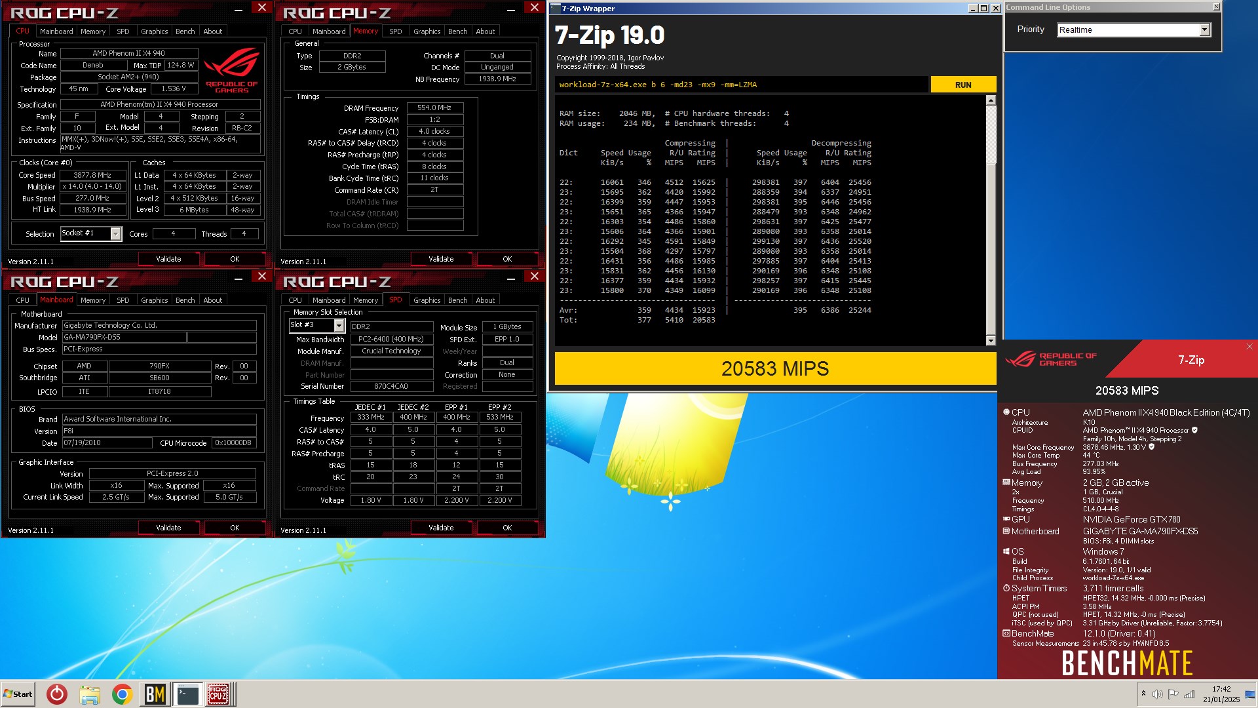Click the CPU section icon in BenchMate panel
This screenshot has height=708, width=1258.
tap(1006, 412)
